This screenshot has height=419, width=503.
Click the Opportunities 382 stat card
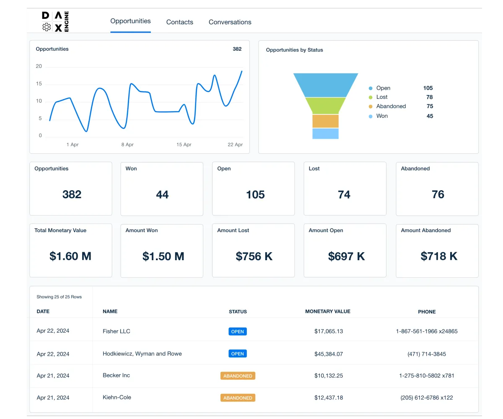pyautogui.click(x=71, y=189)
